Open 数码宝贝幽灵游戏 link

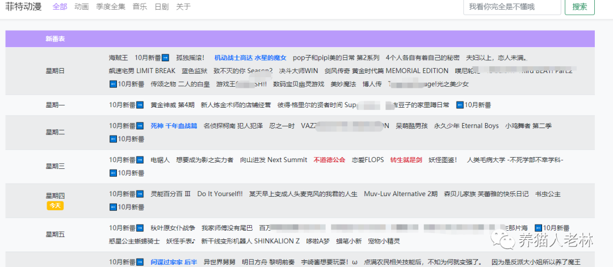[299, 84]
